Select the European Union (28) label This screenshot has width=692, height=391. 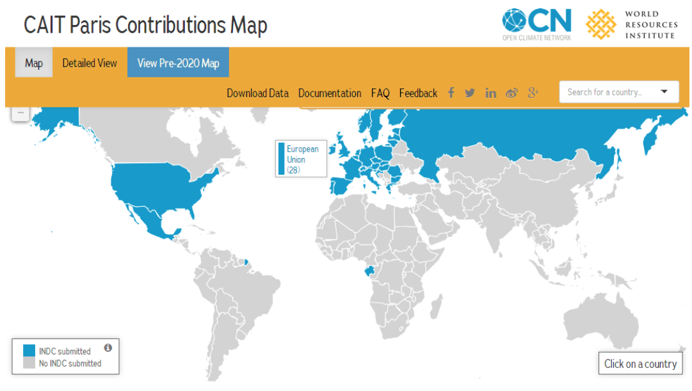[x=302, y=159]
